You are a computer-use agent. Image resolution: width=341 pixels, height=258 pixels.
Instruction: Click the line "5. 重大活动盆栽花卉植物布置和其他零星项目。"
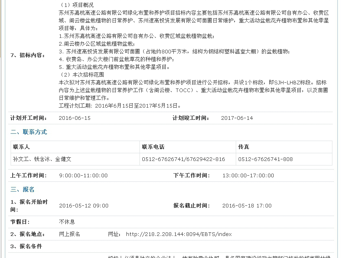(114, 67)
